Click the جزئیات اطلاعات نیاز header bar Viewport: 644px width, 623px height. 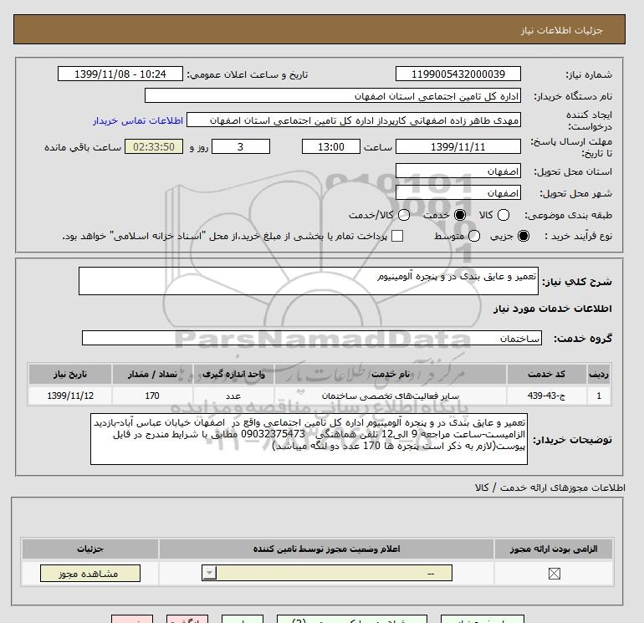[319, 29]
